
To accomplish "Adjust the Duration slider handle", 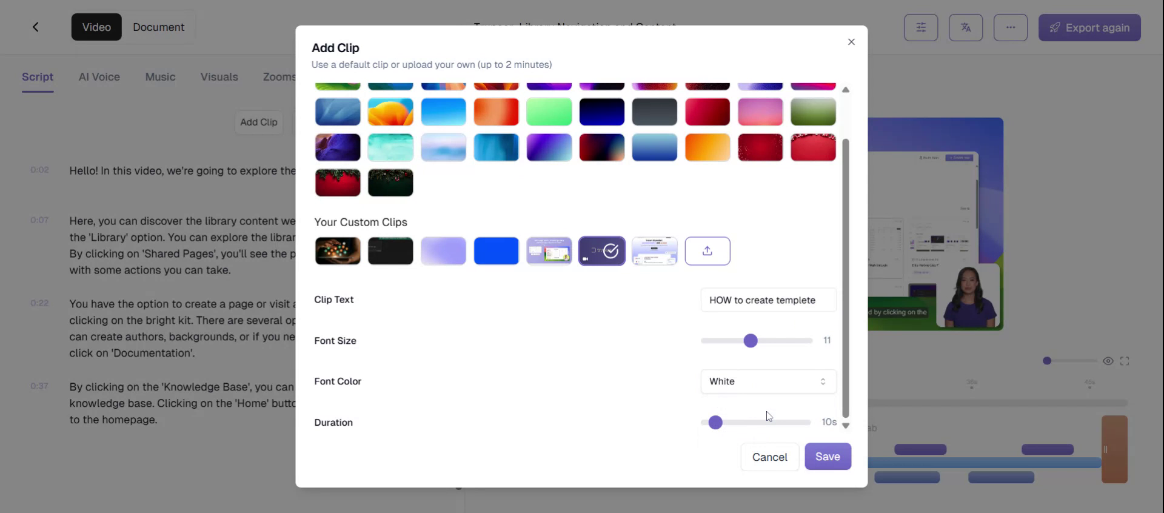I will click(715, 423).
